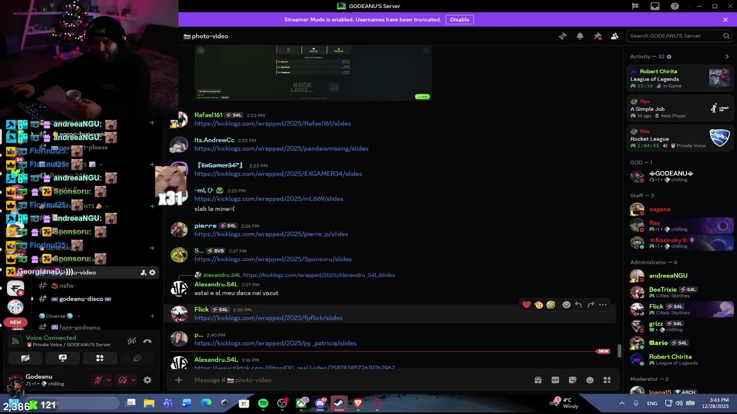Viewport: 737px width, 414px height.
Task: Open microphone input device dropdown arrow
Action: 108,380
